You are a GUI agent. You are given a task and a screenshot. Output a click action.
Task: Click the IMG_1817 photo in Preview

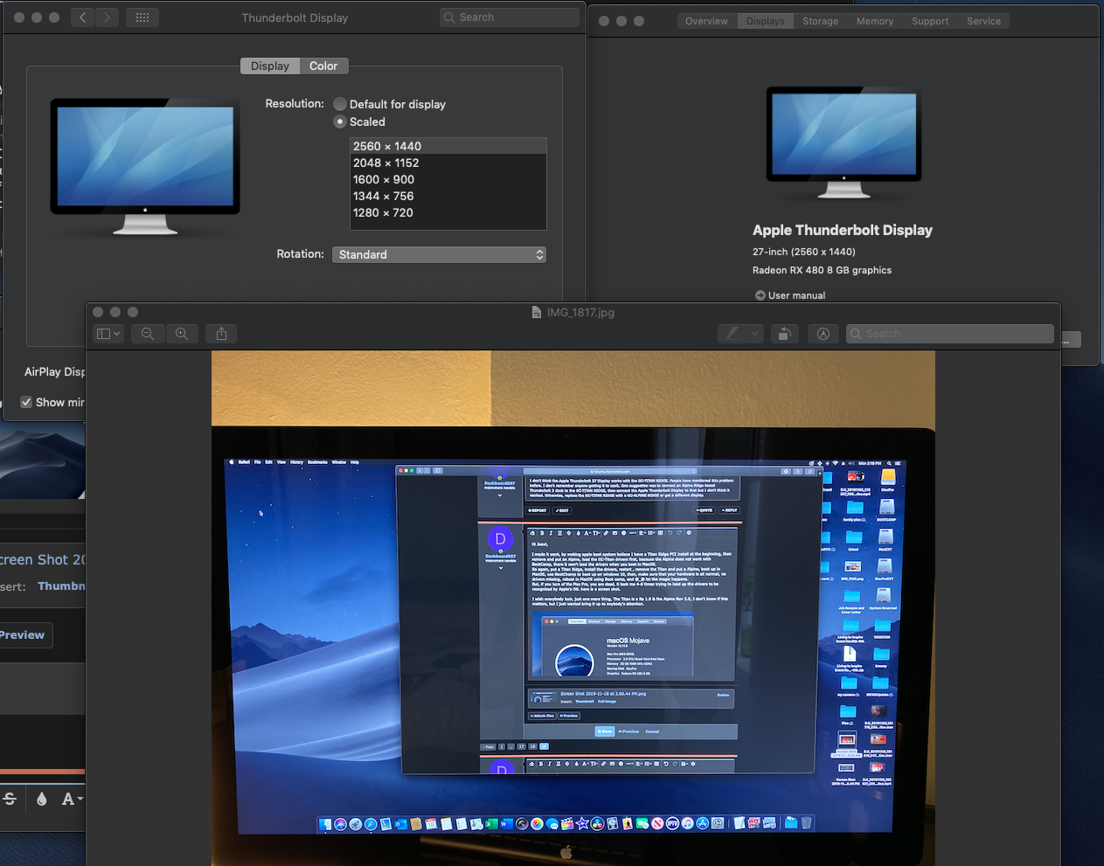click(573, 608)
